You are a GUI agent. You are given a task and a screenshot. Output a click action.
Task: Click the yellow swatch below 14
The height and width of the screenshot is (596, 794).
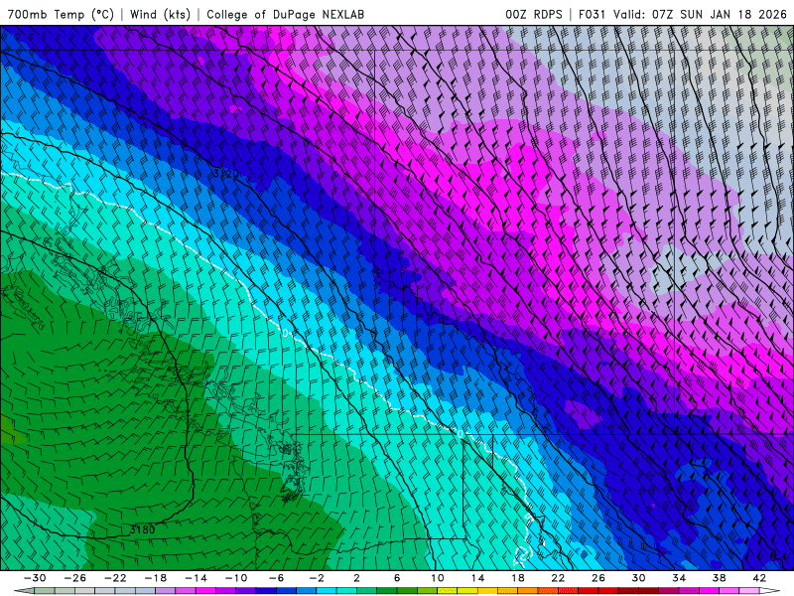pyautogui.click(x=467, y=591)
